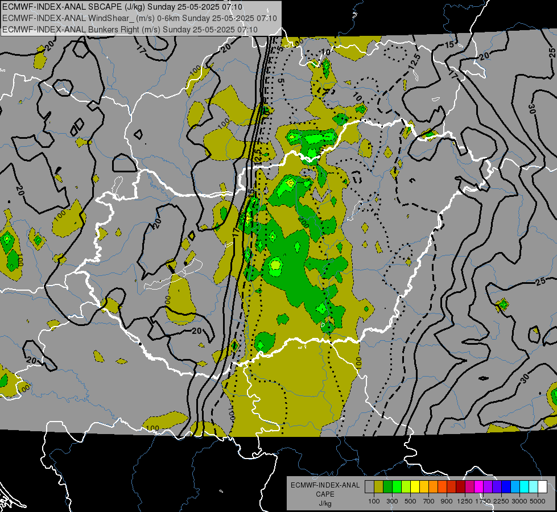557x512 pixels.
Task: Click the Bunkers Right (m/s) title line
Action: pyautogui.click(x=130, y=30)
